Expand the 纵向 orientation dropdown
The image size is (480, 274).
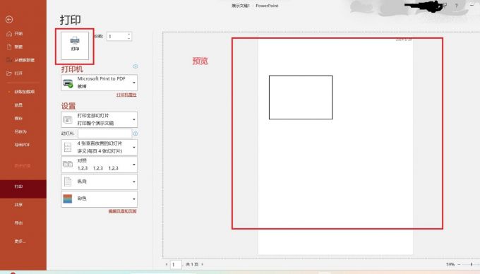point(100,181)
